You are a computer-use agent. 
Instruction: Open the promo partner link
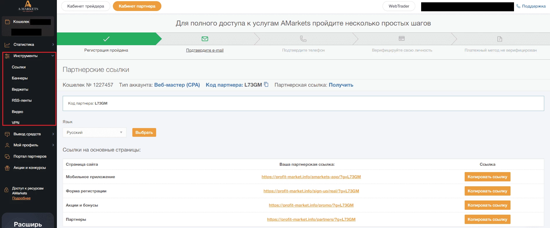(311, 205)
